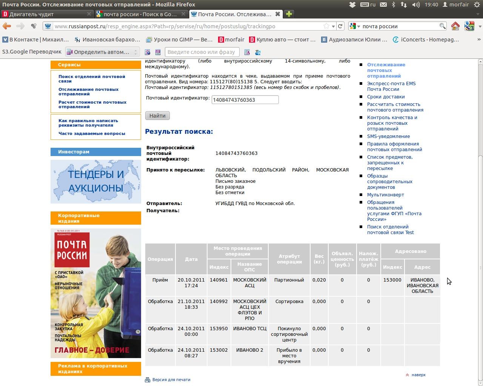The width and height of the screenshot is (483, 386).
Task: Click the last translator toolbar icon with globe
Action: click(x=258, y=52)
